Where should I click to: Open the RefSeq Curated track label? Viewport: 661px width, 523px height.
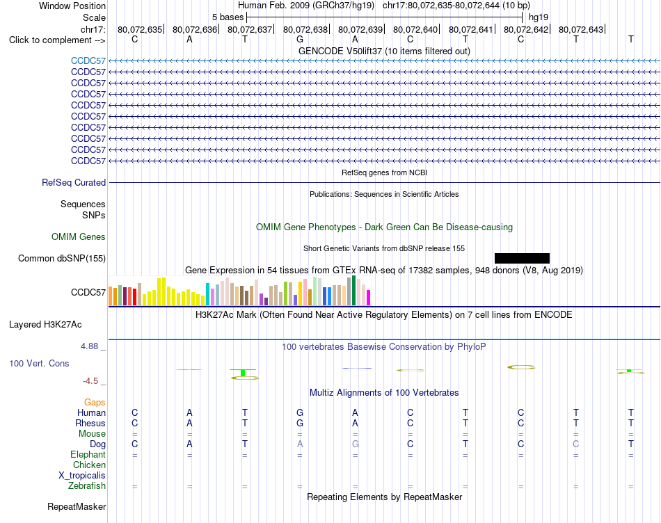pos(74,182)
